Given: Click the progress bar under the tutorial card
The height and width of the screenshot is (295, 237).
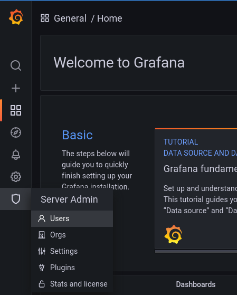Looking at the screenshot, I should (x=196, y=251).
